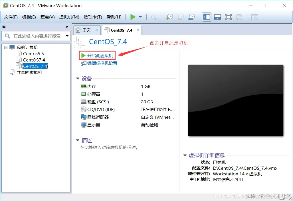
Task: Open memory settings via the 内存 device icon
Action: [84, 86]
